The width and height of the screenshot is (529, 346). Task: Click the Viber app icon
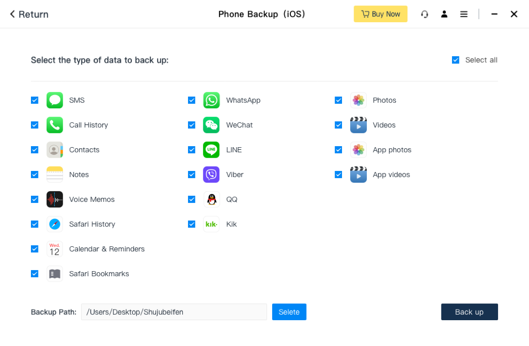(211, 175)
